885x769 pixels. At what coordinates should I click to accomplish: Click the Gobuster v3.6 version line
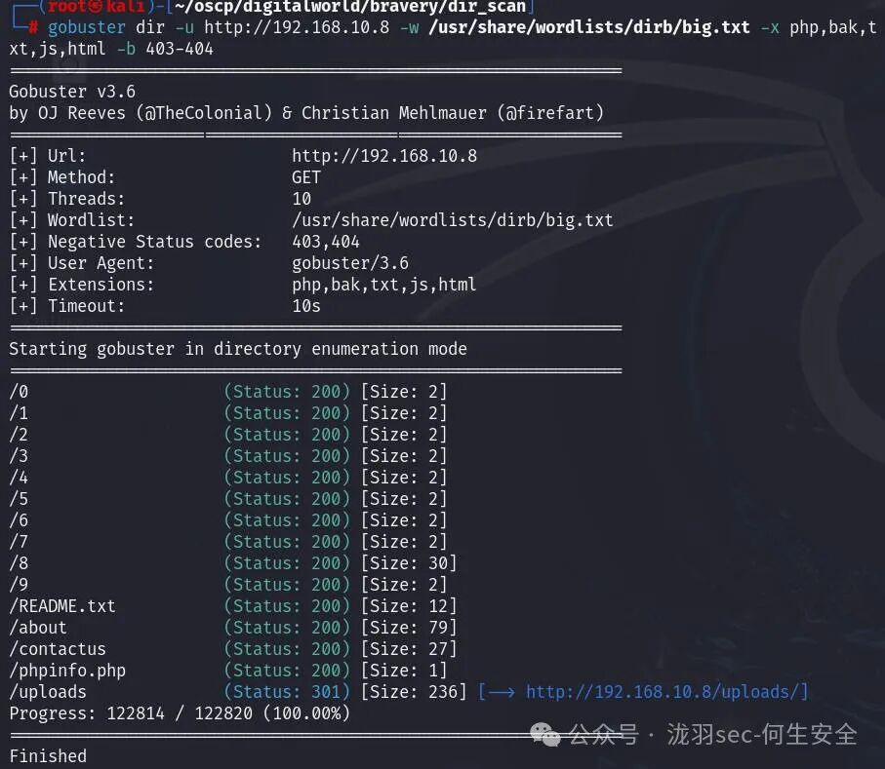[72, 92]
